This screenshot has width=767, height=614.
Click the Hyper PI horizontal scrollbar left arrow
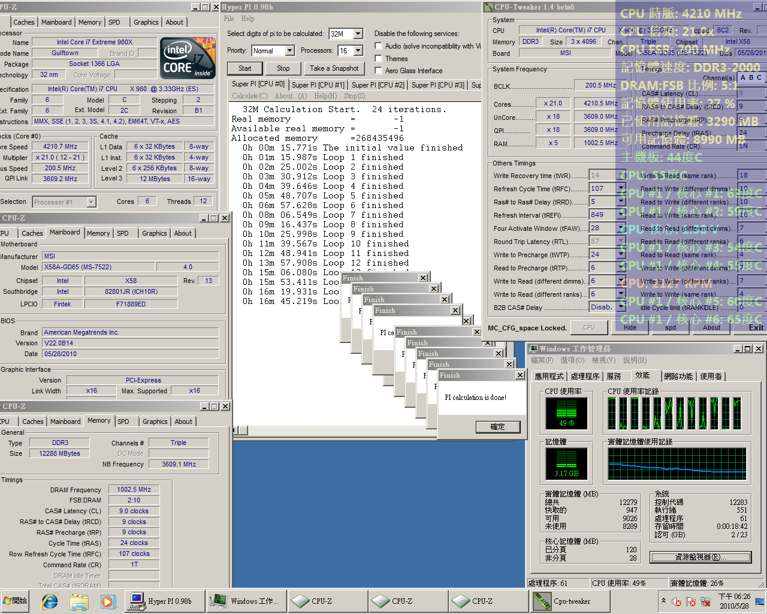[x=237, y=430]
